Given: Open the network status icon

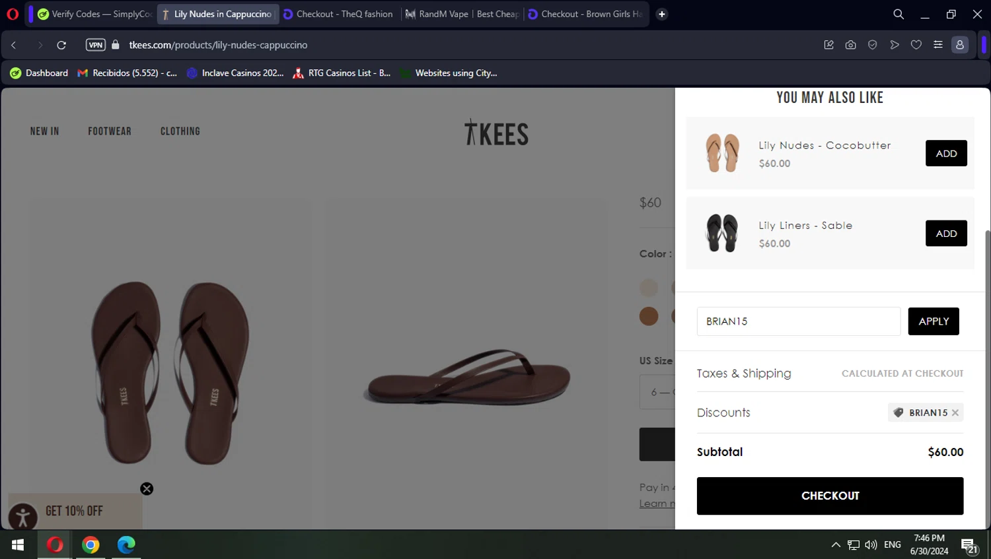Looking at the screenshot, I should [x=854, y=544].
